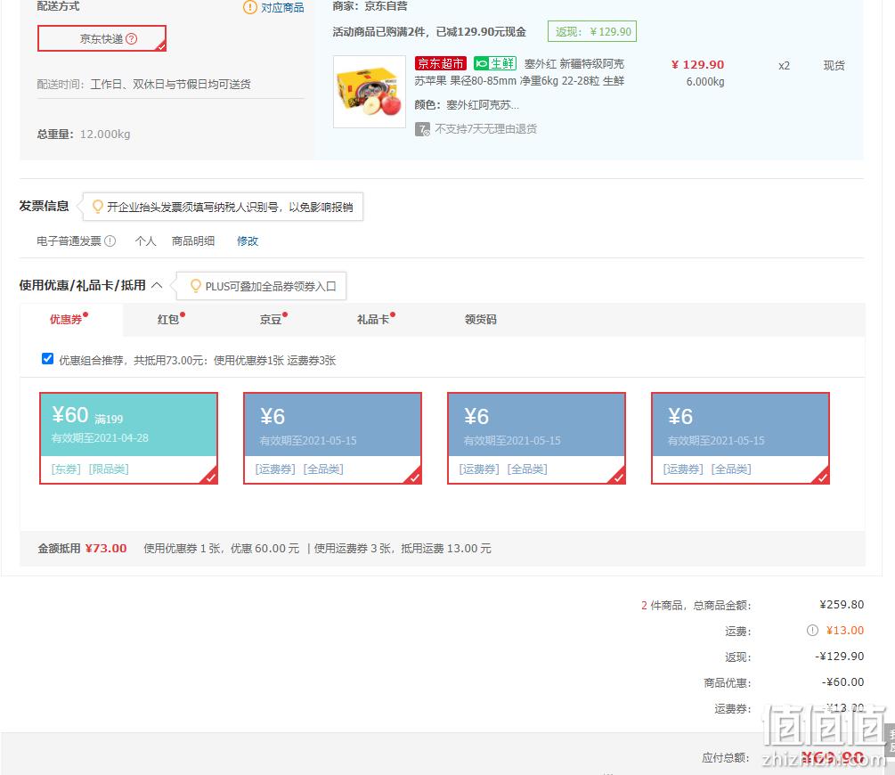Click the 6.000kg product weight text
This screenshot has height=775, width=895.
click(x=705, y=82)
